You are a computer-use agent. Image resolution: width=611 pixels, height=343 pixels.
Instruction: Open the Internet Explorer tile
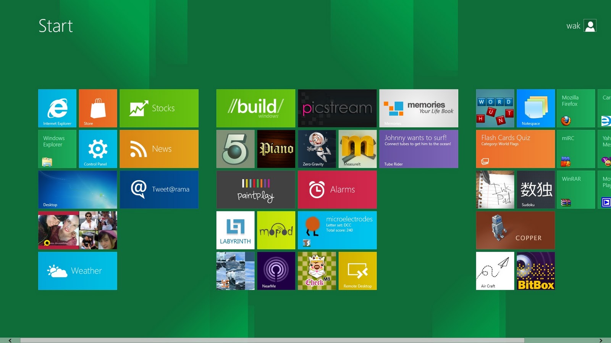coord(57,108)
